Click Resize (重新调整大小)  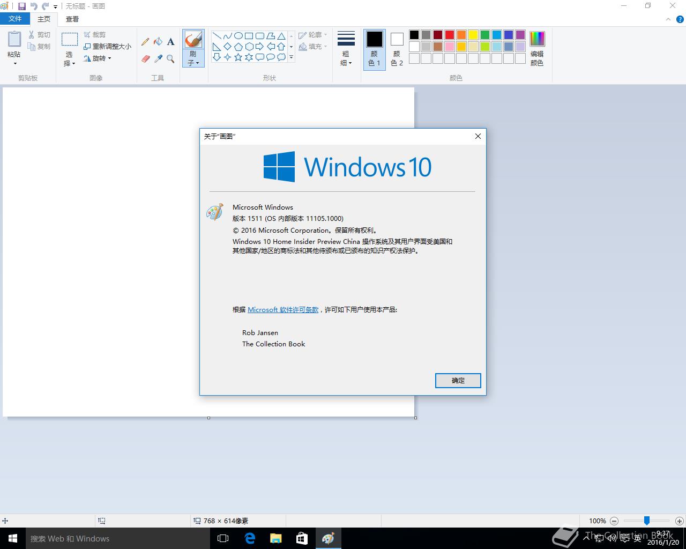pos(107,47)
